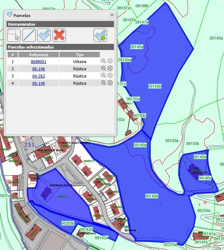Image resolution: width=224 pixels, height=250 pixels.
Task: Close the Parcelas panel
Action: tap(112, 14)
